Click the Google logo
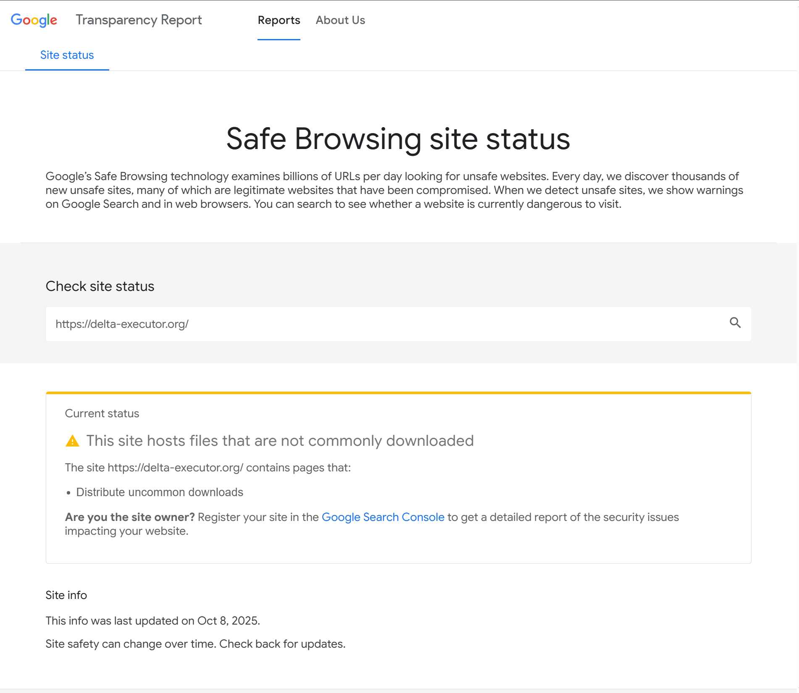 pyautogui.click(x=34, y=20)
